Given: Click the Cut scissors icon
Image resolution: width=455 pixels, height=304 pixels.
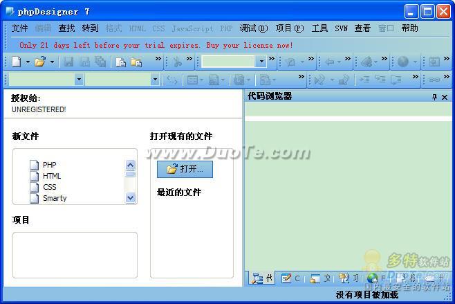Looking at the screenshot, I should coord(177,62).
